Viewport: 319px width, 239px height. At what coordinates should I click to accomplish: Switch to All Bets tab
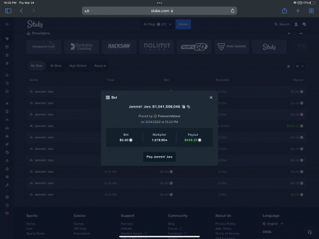point(56,66)
